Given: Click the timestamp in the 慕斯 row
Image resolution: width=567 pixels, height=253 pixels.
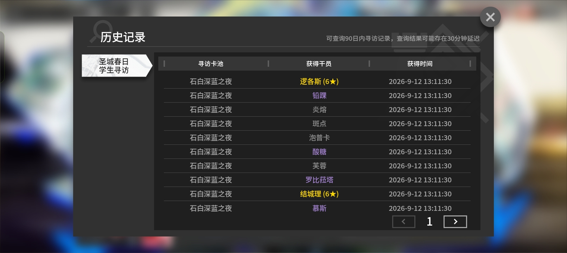Looking at the screenshot, I should click(420, 208).
